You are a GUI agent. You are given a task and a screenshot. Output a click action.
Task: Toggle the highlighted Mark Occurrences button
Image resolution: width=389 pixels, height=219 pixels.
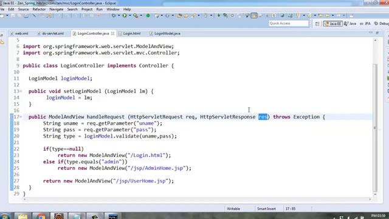coord(254,16)
